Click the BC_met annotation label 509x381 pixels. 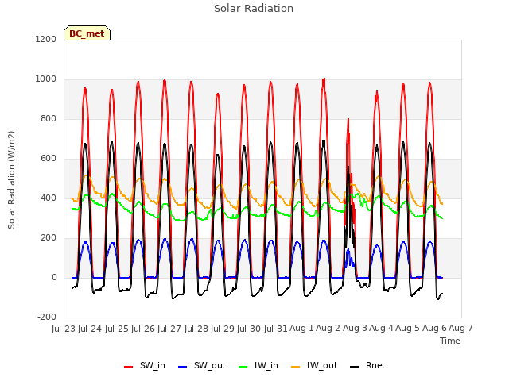tap(87, 33)
